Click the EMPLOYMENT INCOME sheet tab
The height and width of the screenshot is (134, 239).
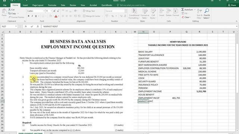[x=31, y=133]
